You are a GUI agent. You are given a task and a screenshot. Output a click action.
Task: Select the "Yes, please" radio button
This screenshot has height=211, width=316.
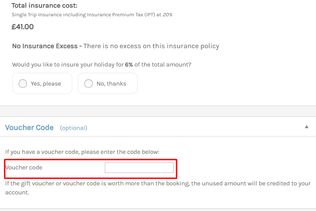click(x=23, y=83)
